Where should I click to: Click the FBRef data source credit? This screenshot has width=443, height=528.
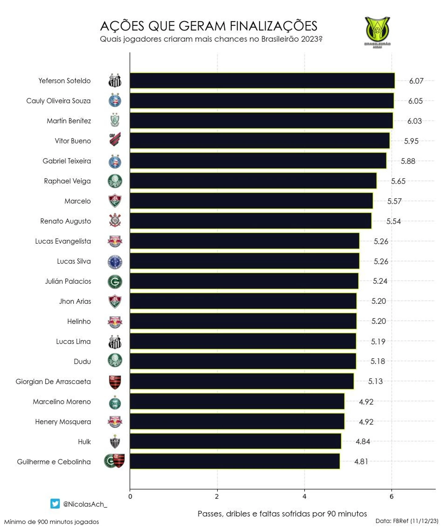tap(407, 521)
